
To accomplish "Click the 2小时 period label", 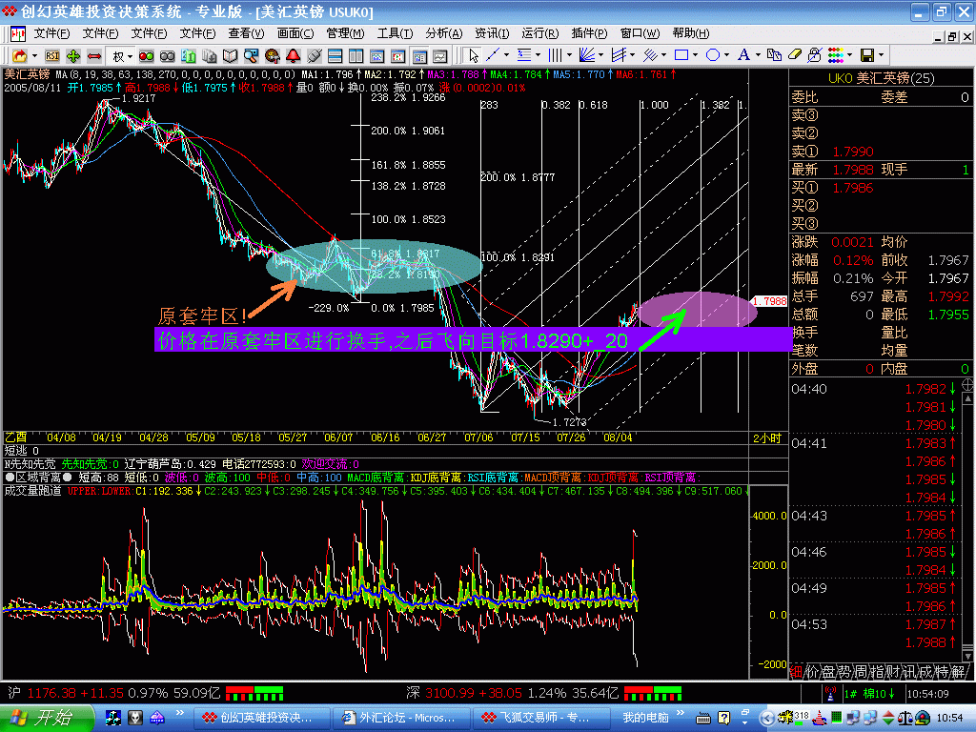I will click(767, 438).
